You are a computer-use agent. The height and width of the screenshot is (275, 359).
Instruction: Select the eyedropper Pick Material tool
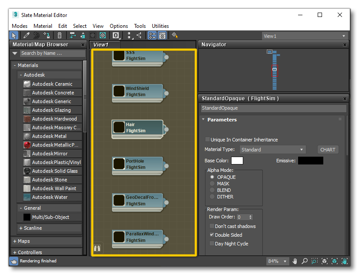(x=26, y=36)
